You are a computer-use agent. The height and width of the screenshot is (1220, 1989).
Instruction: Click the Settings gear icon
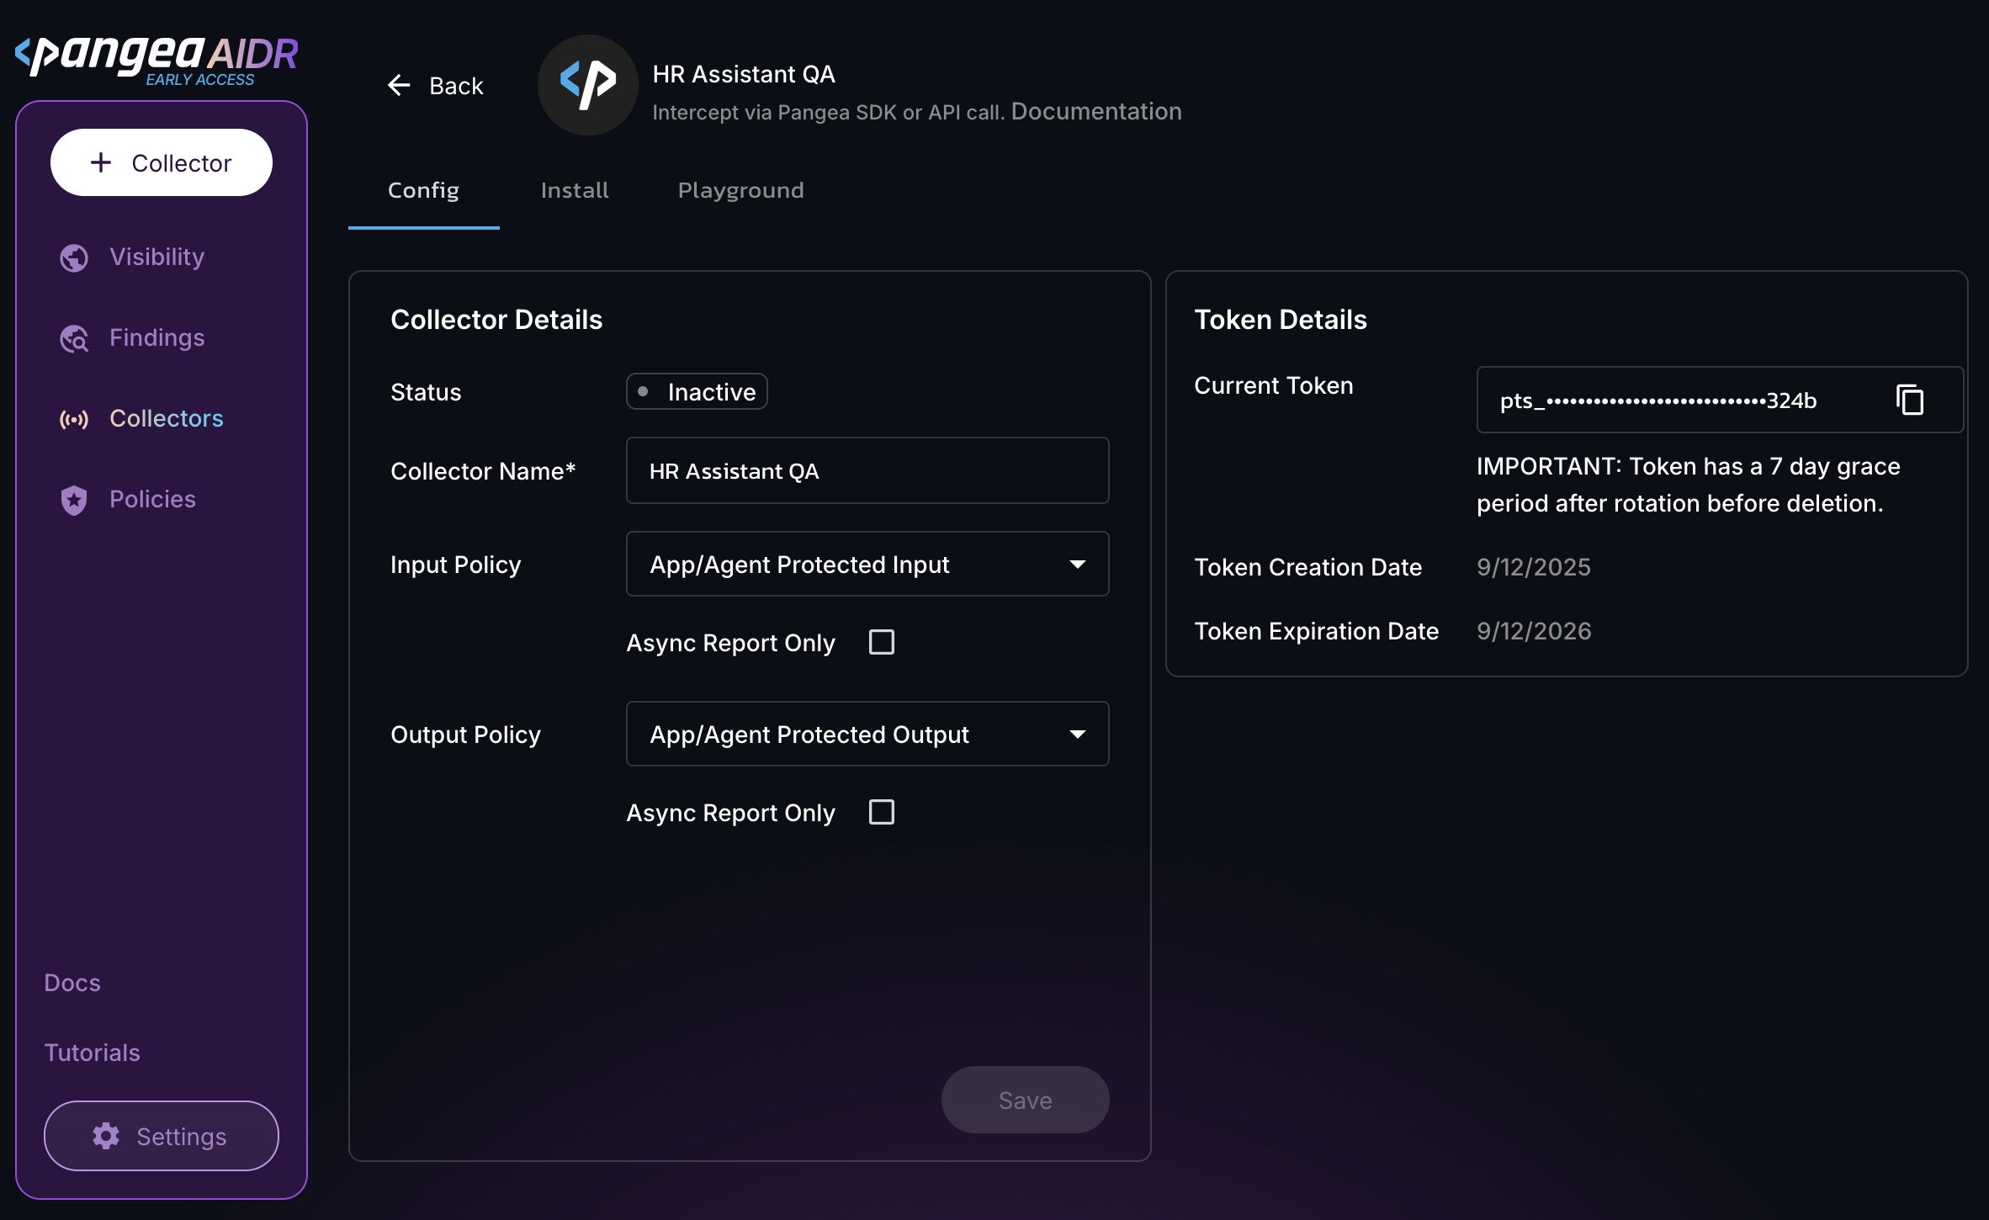click(106, 1136)
